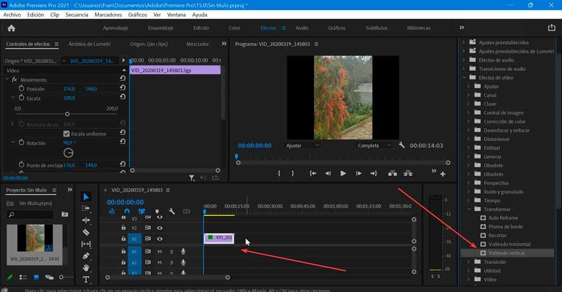This screenshot has height=292, width=562.
Task: Play the program monitor video
Action: pos(343,173)
